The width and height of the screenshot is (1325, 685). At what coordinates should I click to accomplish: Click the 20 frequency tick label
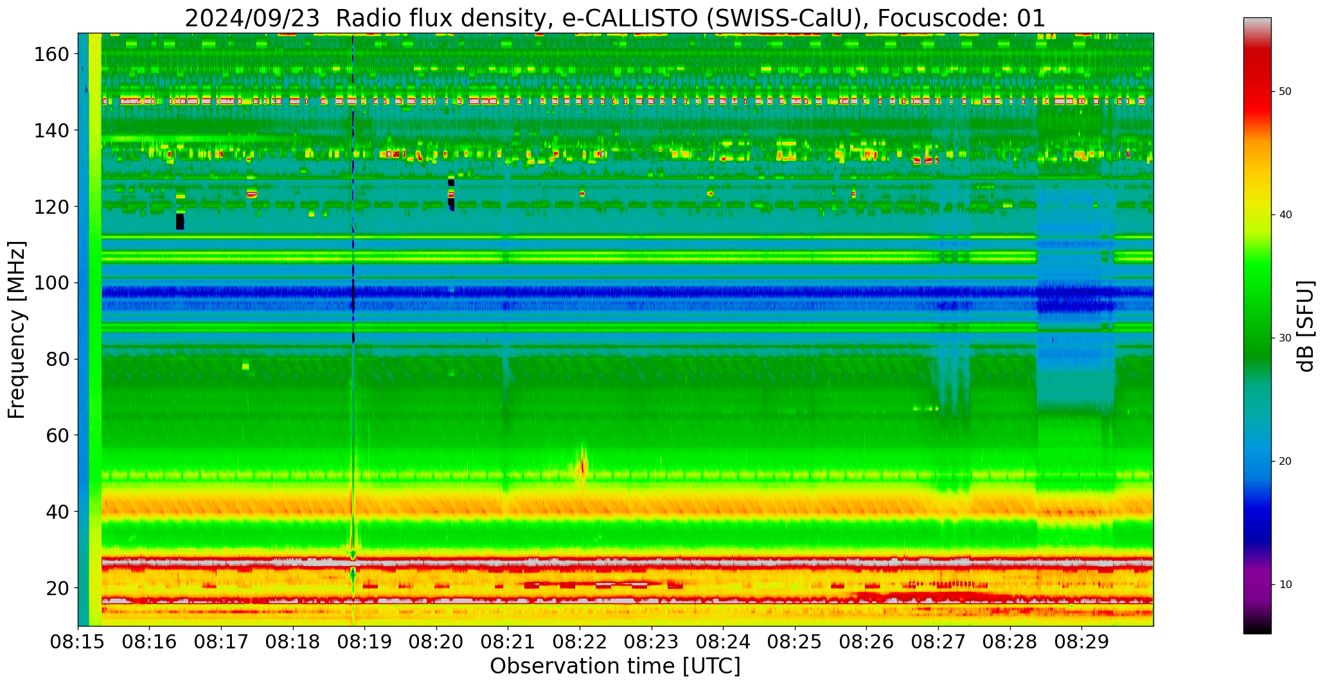[x=57, y=588]
